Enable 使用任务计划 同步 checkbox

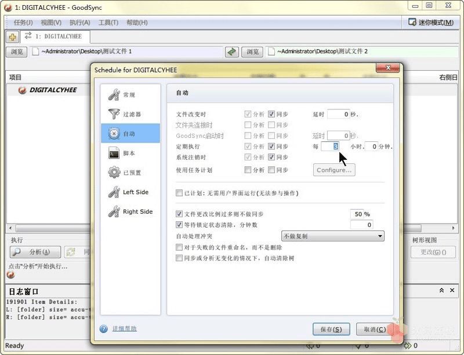271,170
